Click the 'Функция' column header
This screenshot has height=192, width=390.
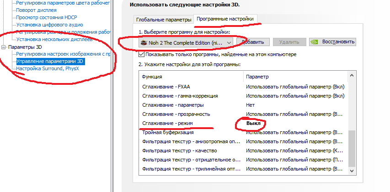(x=152, y=77)
